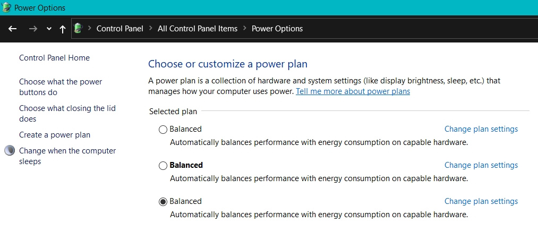The width and height of the screenshot is (538, 248).
Task: Click the forward navigation arrow
Action: click(33, 29)
